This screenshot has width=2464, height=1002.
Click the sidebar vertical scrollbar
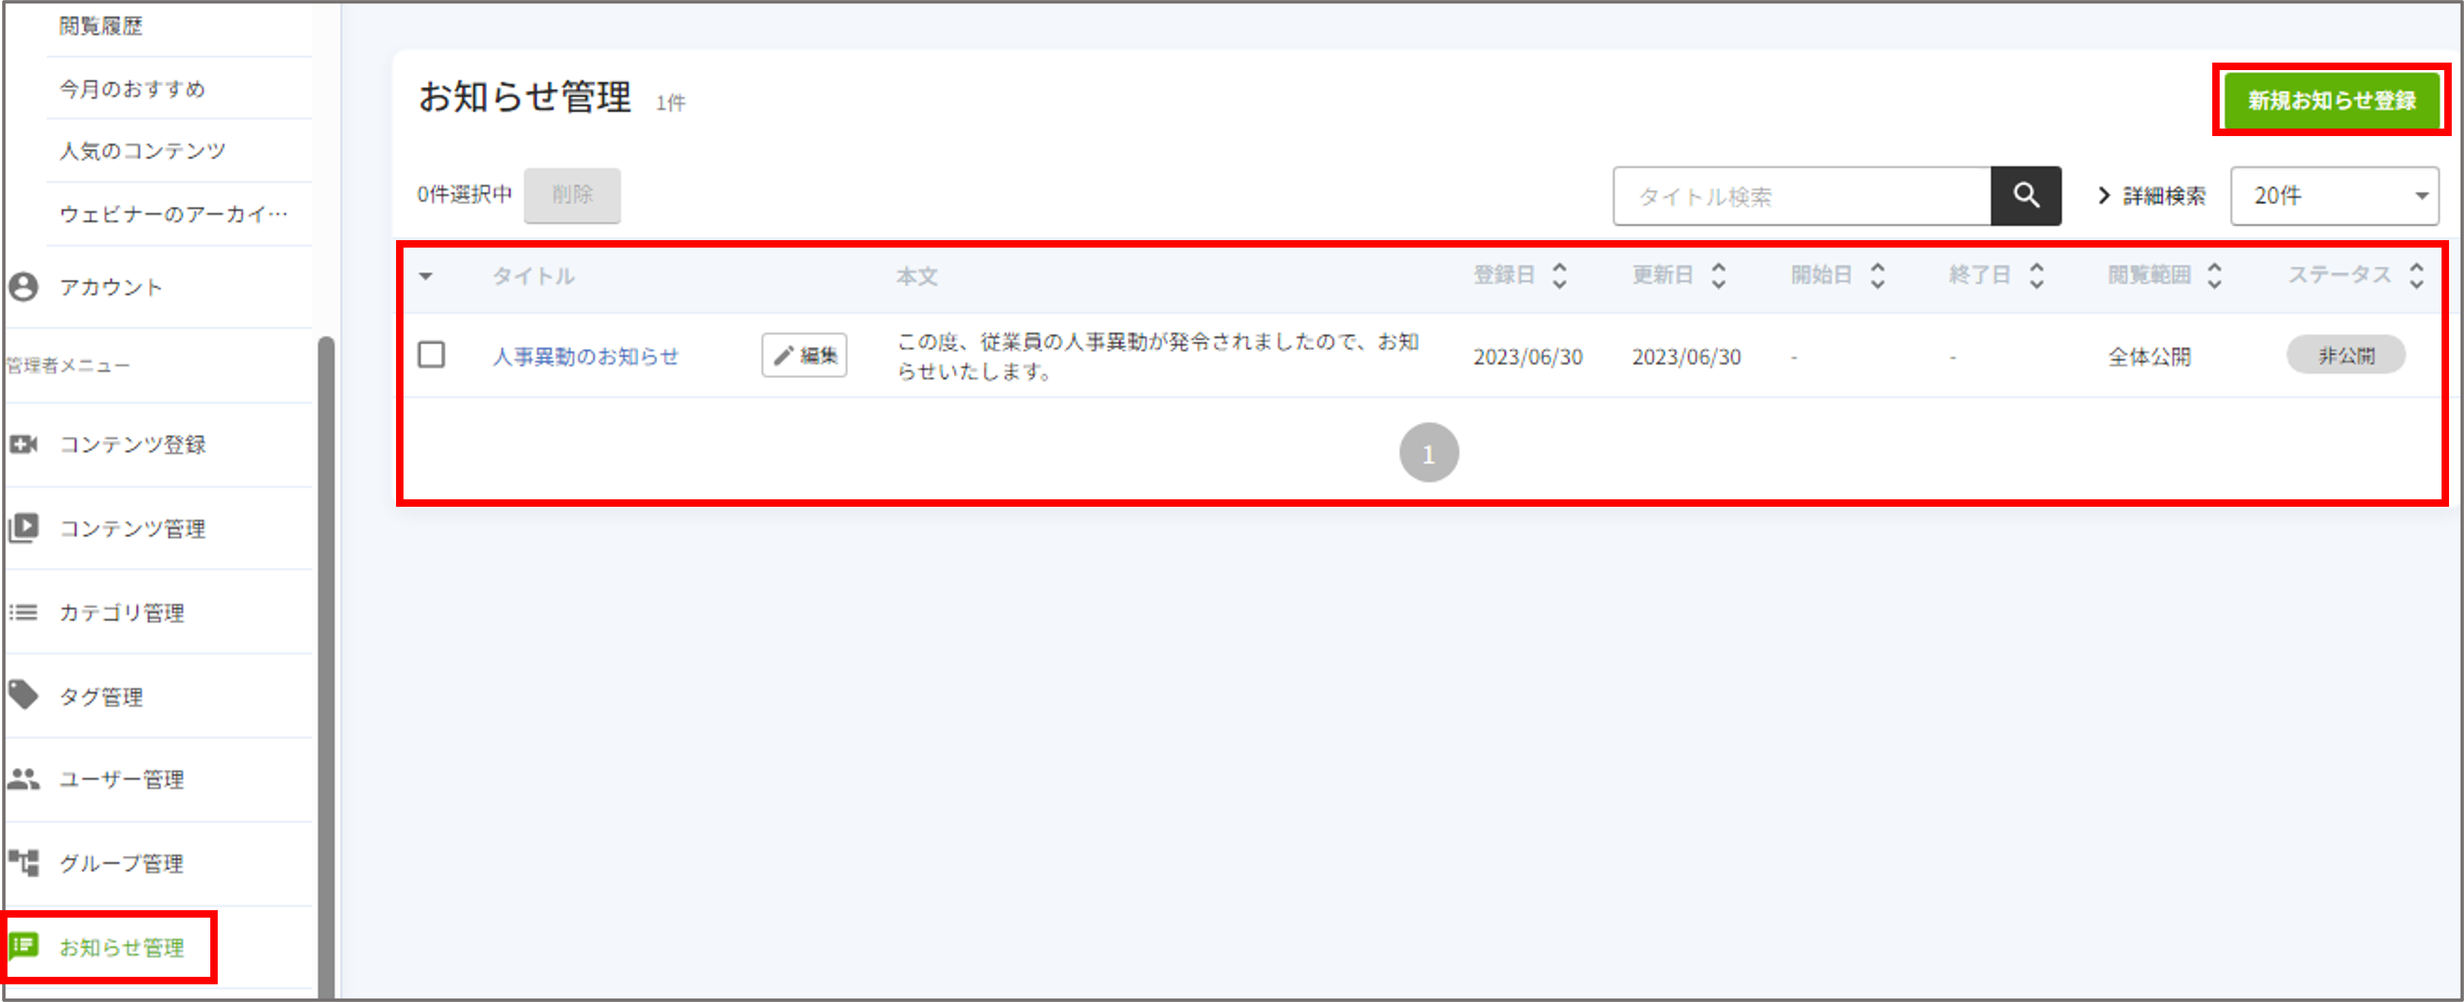[x=326, y=667]
